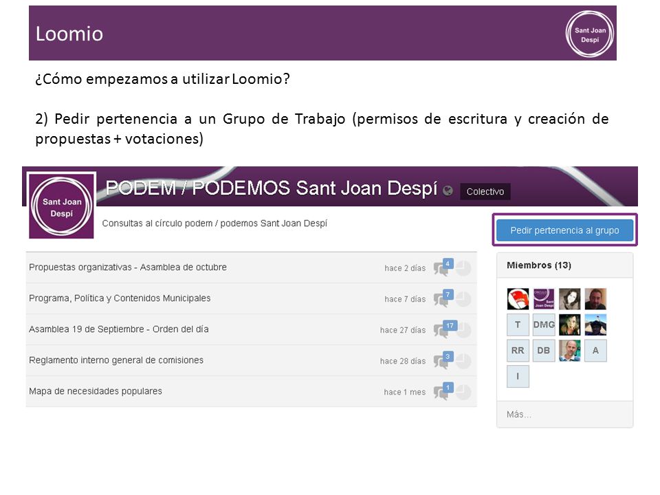
Task: Click the pie chart icon for Programa, Política row
Action: 463,299
